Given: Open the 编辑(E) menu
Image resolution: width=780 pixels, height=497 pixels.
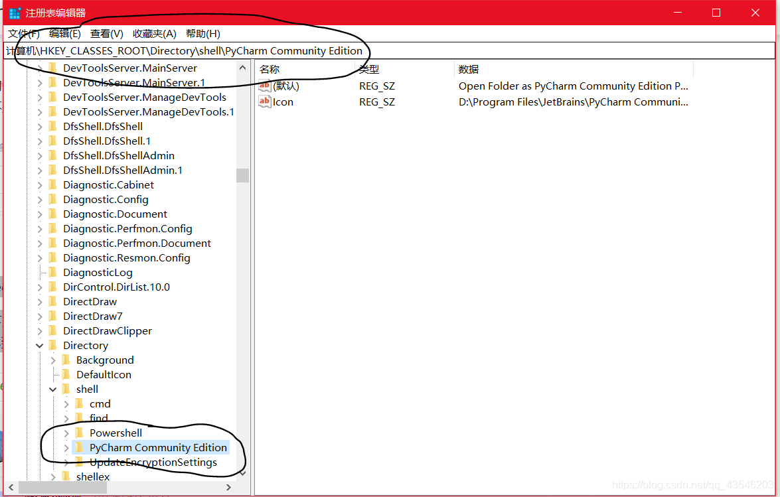Looking at the screenshot, I should point(64,34).
